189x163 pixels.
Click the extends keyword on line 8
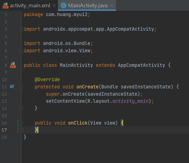tap(106, 65)
